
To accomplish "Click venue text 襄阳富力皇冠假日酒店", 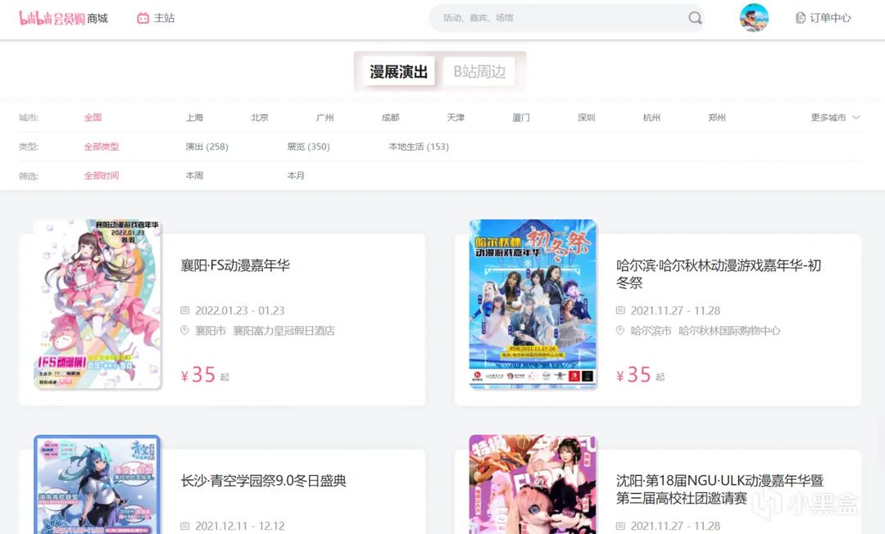I will point(284,330).
